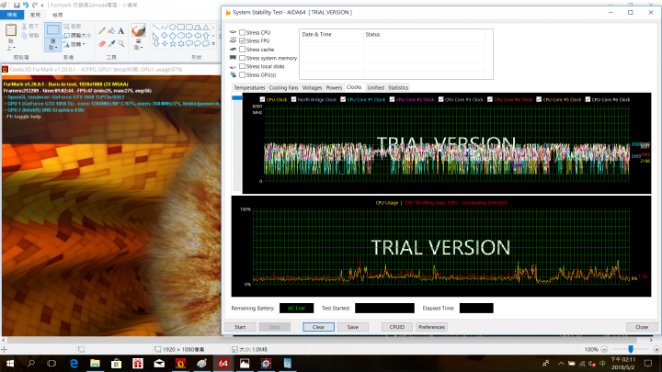This screenshot has width=662, height=372.
Task: Enable the Stress system memory checkbox
Action: coord(243,58)
